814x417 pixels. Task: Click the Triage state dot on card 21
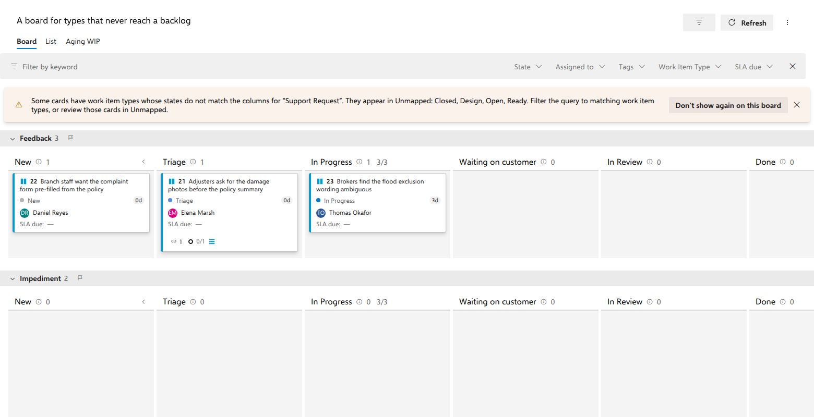170,200
